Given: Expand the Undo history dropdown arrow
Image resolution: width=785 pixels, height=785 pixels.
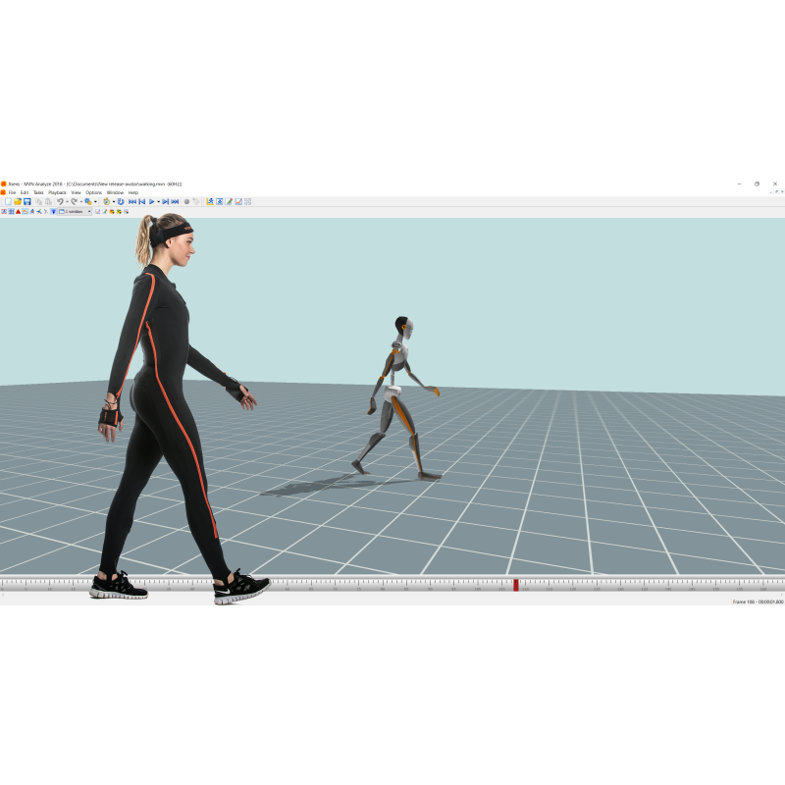Looking at the screenshot, I should 66,201.
